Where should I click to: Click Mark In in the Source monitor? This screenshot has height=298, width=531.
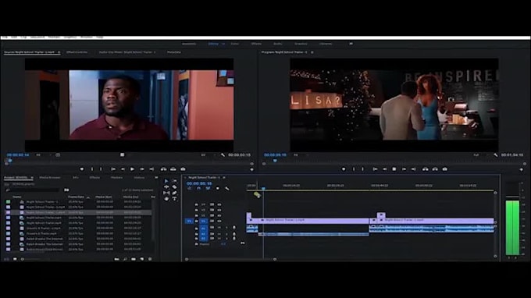click(92, 169)
